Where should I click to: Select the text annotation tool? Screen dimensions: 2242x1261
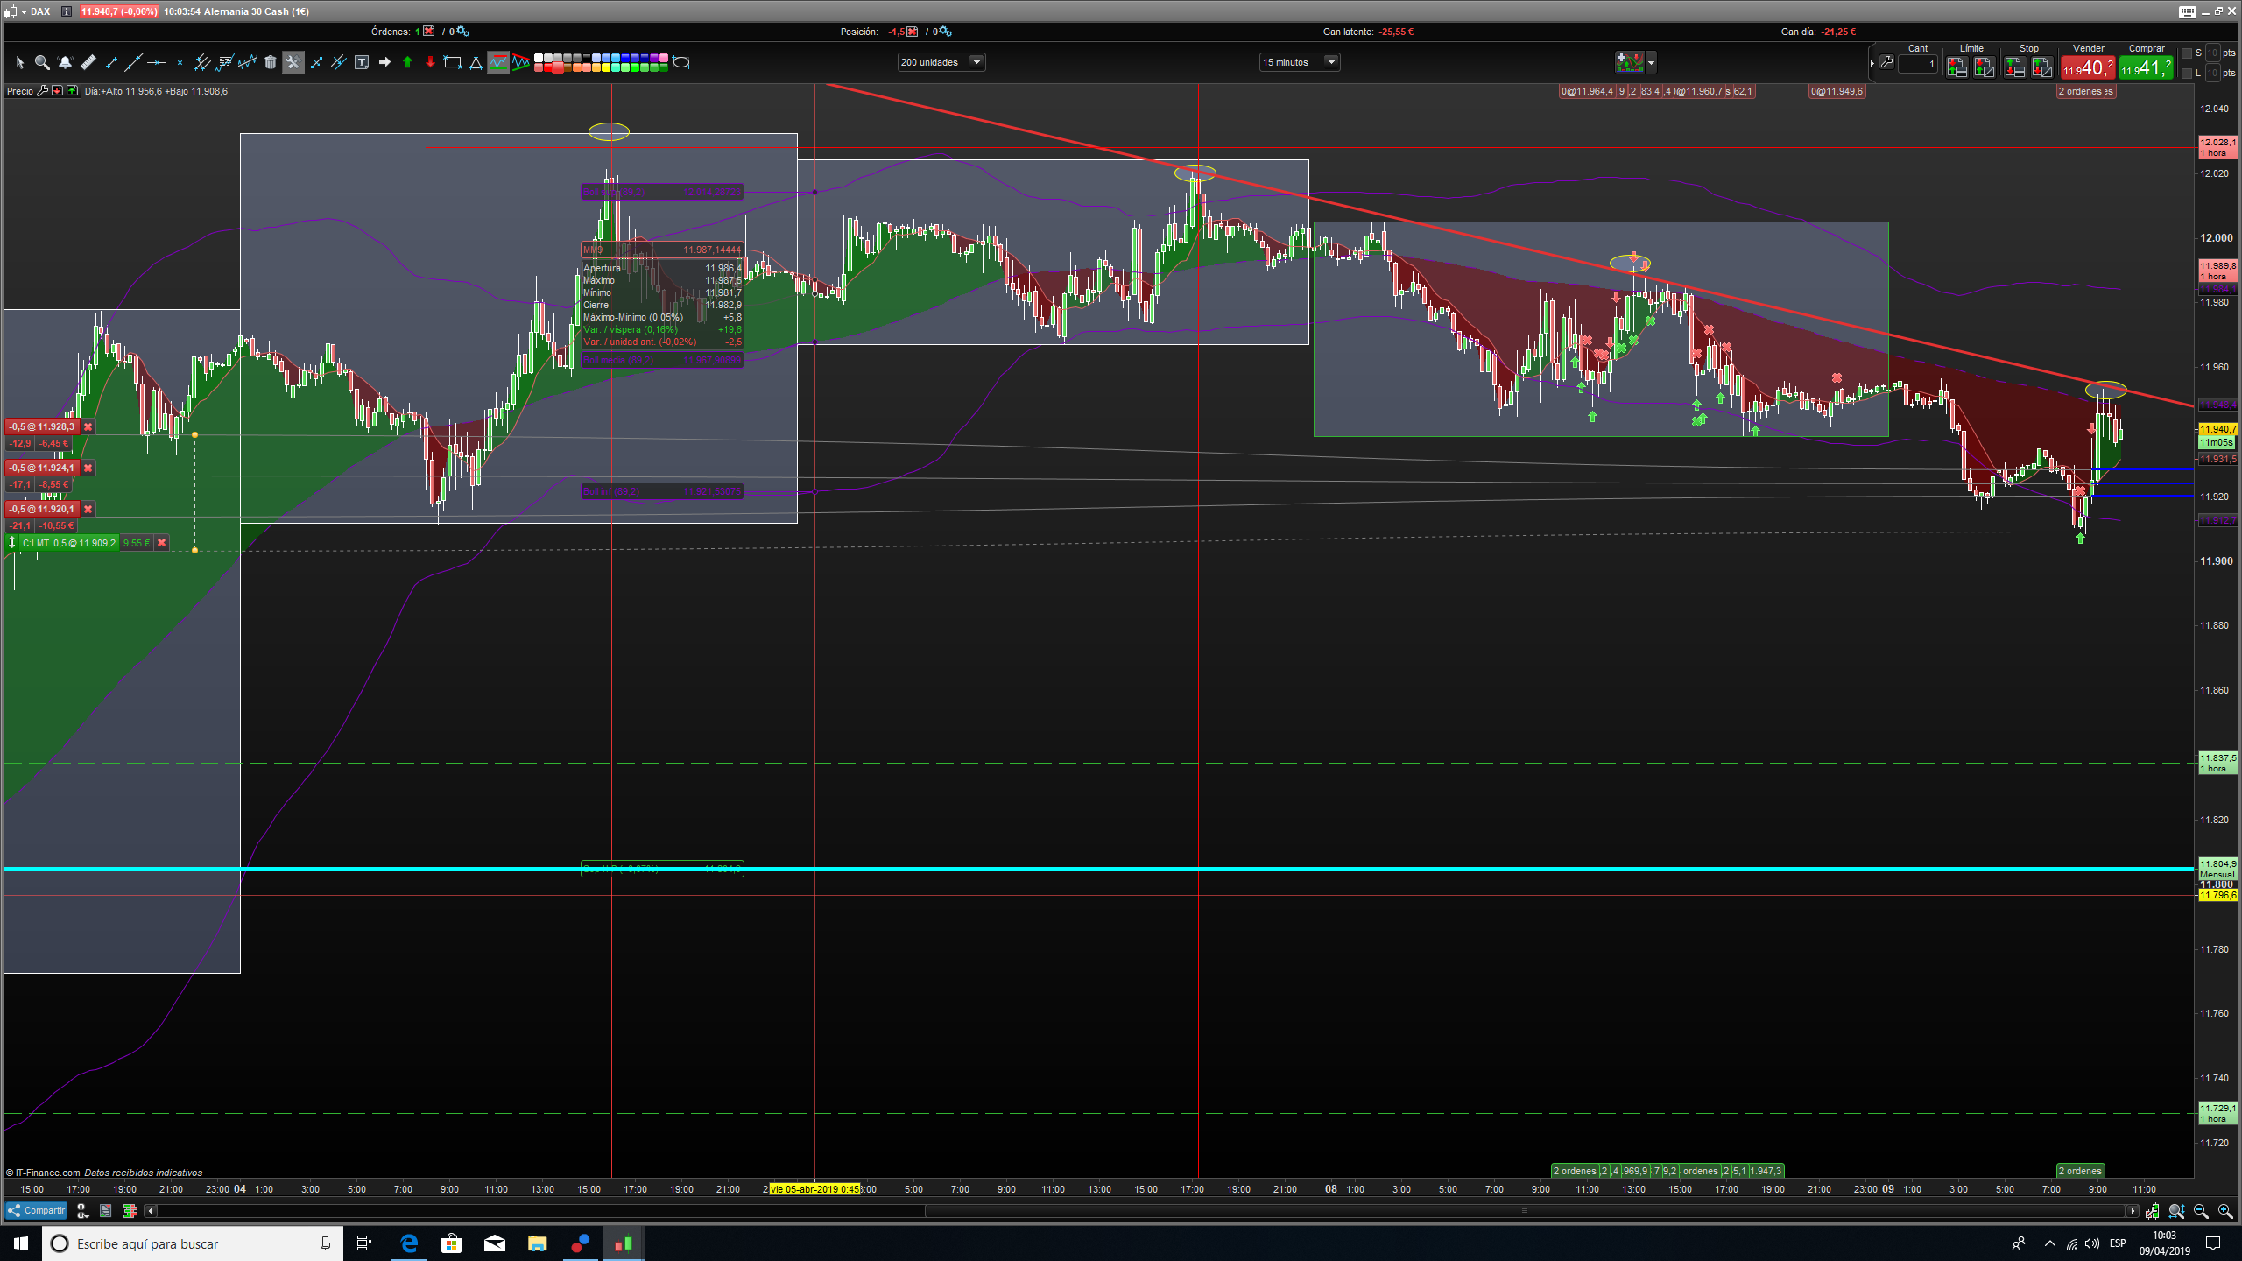(x=362, y=62)
